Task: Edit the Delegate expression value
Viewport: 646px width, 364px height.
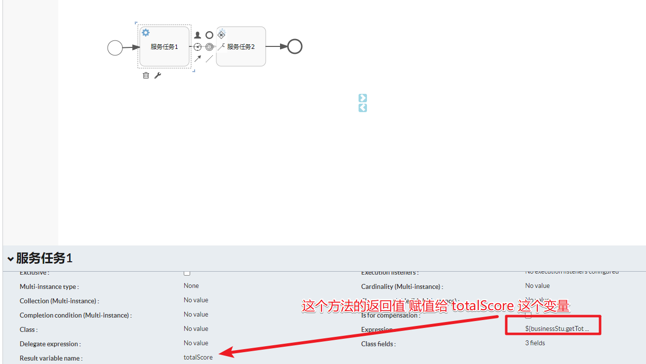Action: tap(196, 343)
